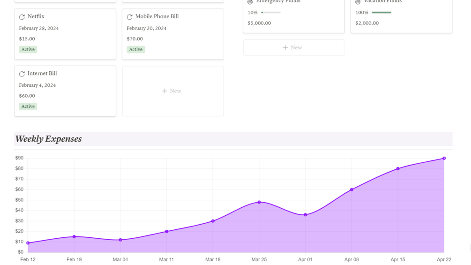The image size is (471, 265).
Task: Click the 10% label on Emergency Funds
Action: click(253, 13)
